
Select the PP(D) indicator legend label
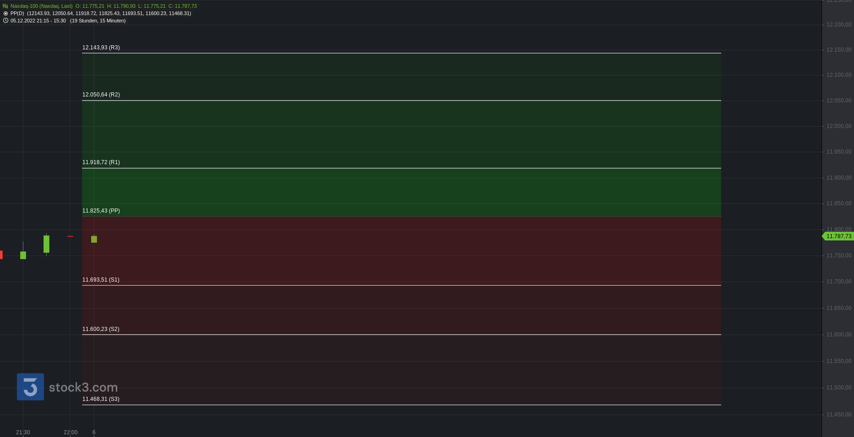click(x=17, y=14)
